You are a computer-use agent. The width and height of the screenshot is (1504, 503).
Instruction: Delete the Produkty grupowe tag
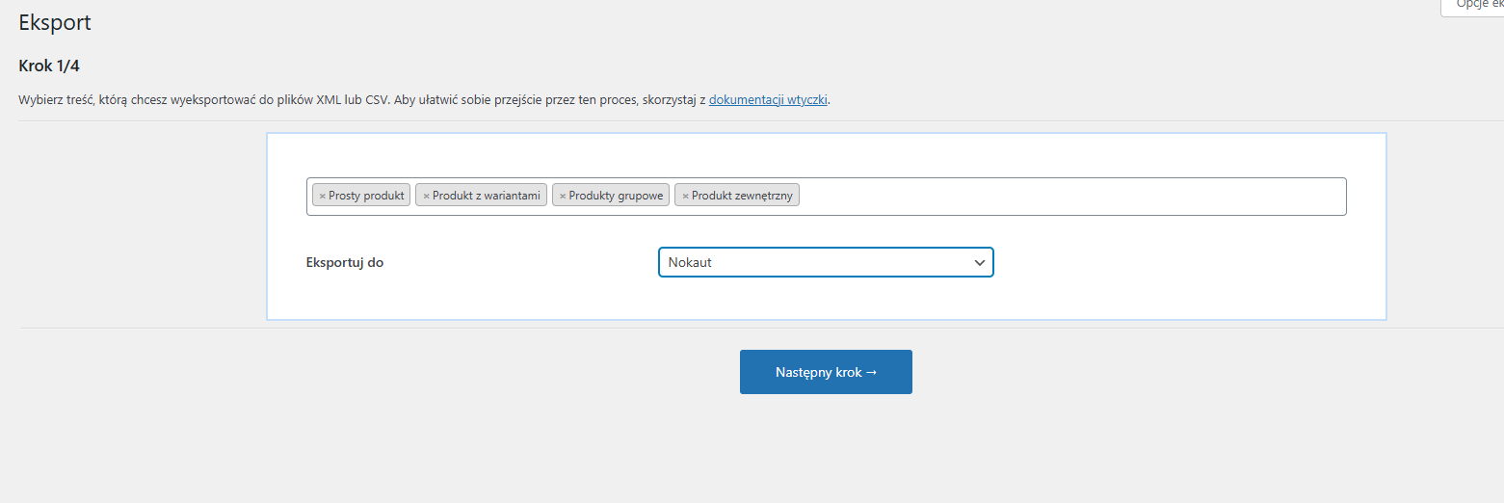pos(563,196)
